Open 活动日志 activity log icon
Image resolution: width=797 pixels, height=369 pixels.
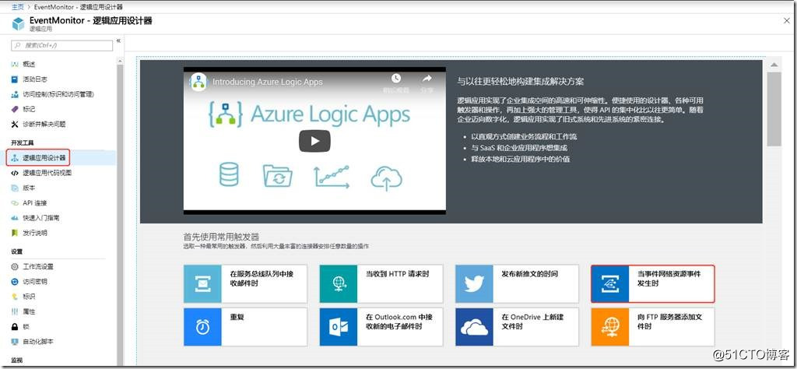pos(15,79)
